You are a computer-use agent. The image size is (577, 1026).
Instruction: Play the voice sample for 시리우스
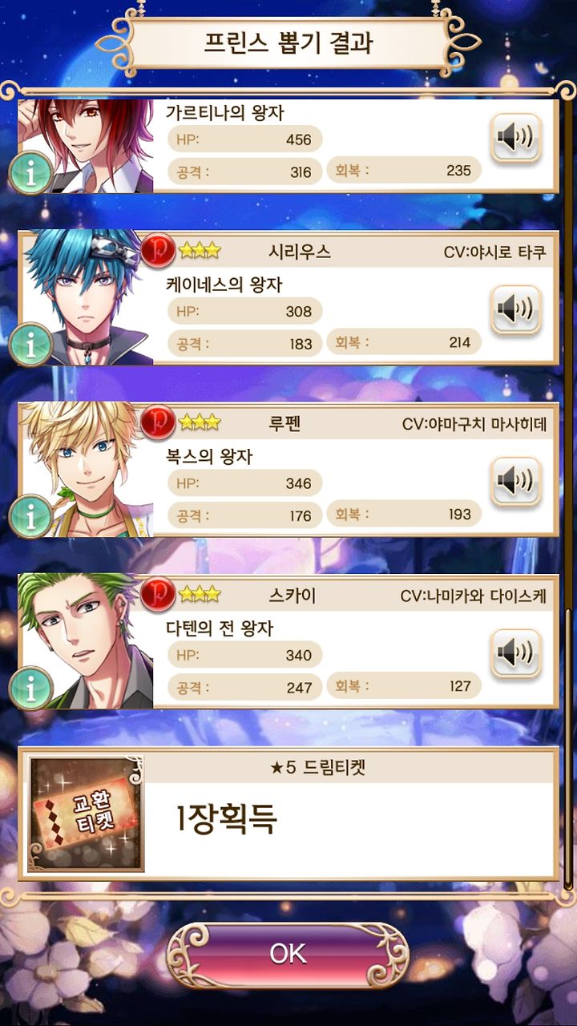[515, 310]
